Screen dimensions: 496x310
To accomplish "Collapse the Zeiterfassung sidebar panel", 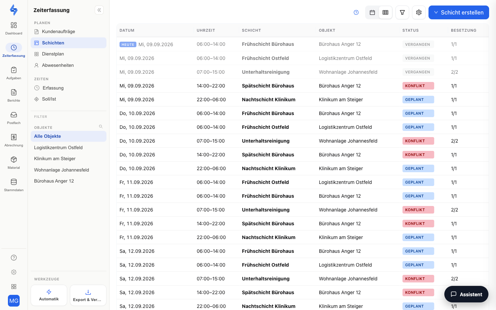I will pos(99,10).
